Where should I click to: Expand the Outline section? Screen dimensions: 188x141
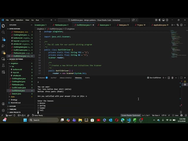[12, 106]
